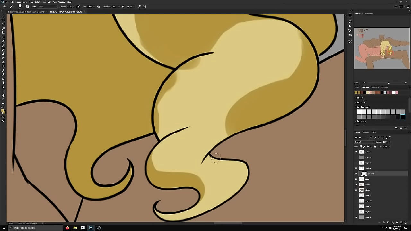Select the Zoom tool
This screenshot has width=411, height=231.
[x=3, y=99]
